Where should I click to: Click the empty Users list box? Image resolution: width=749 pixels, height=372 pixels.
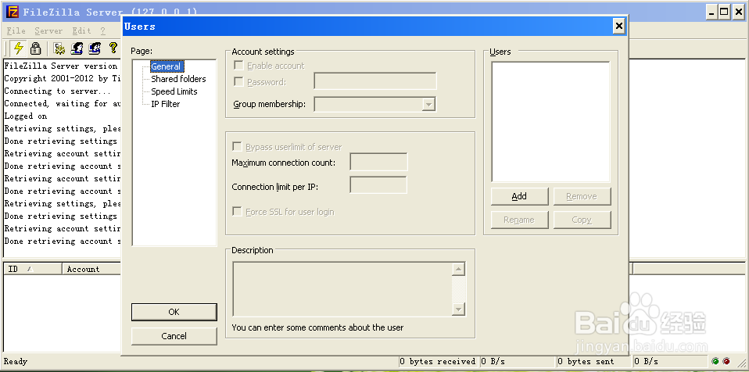[x=550, y=122]
